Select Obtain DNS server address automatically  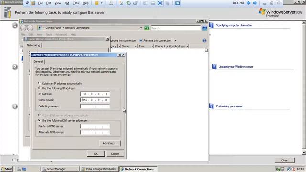click(39, 115)
